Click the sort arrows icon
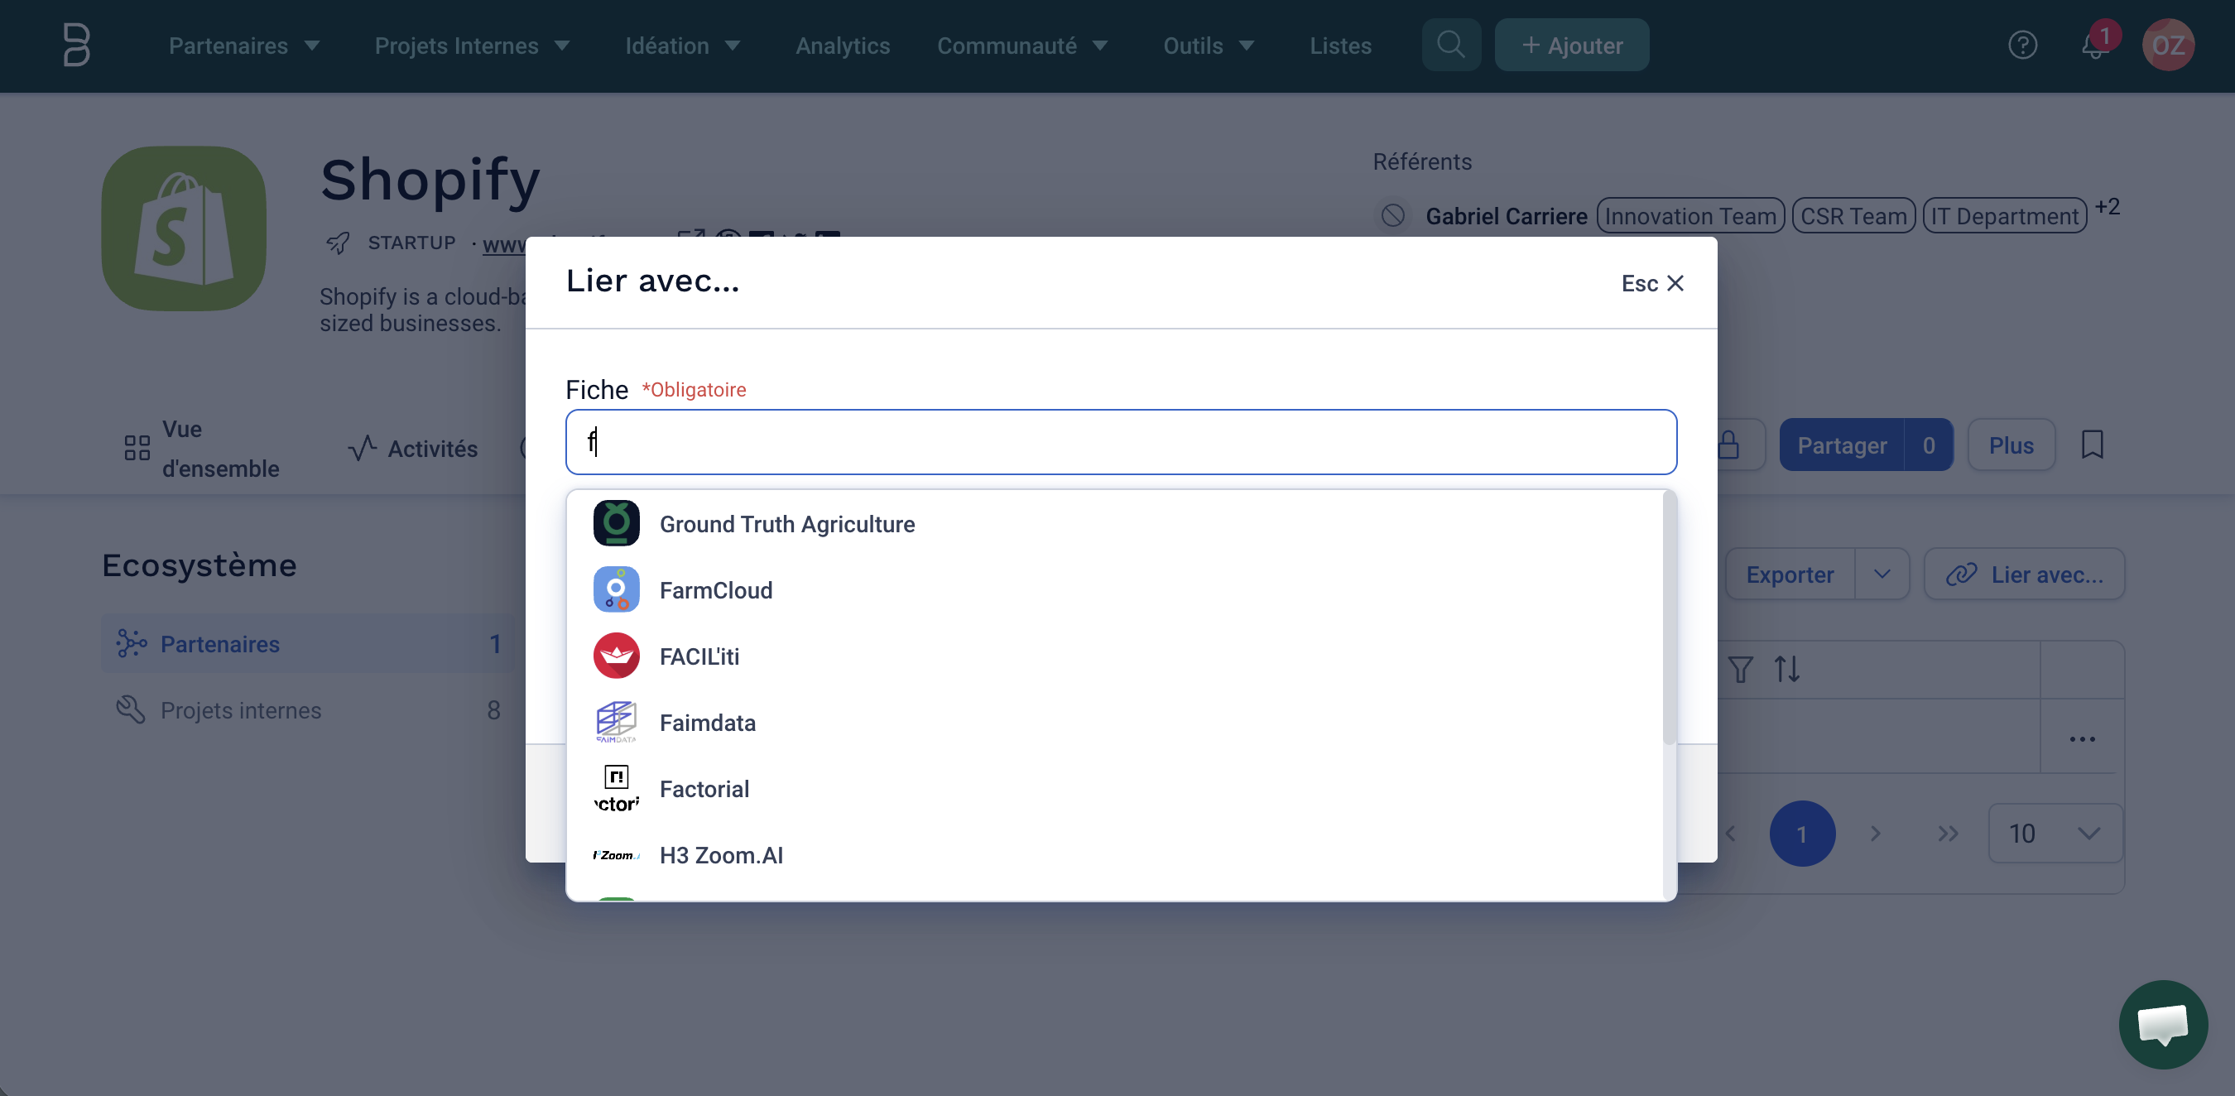This screenshot has width=2235, height=1096. [x=1786, y=669]
